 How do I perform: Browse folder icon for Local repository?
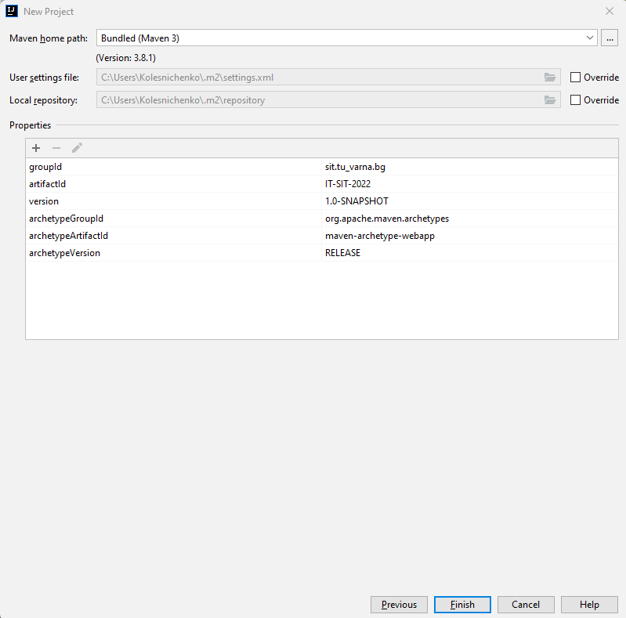pos(550,99)
